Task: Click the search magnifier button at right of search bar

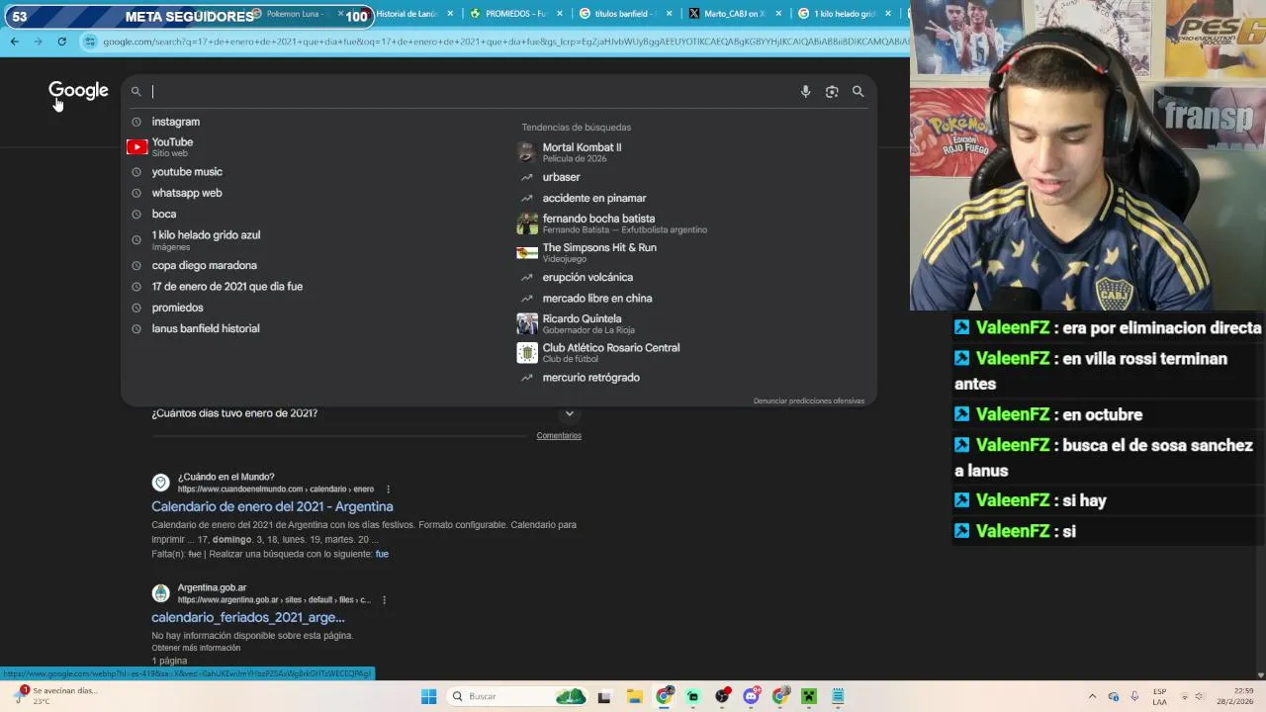Action: (858, 91)
